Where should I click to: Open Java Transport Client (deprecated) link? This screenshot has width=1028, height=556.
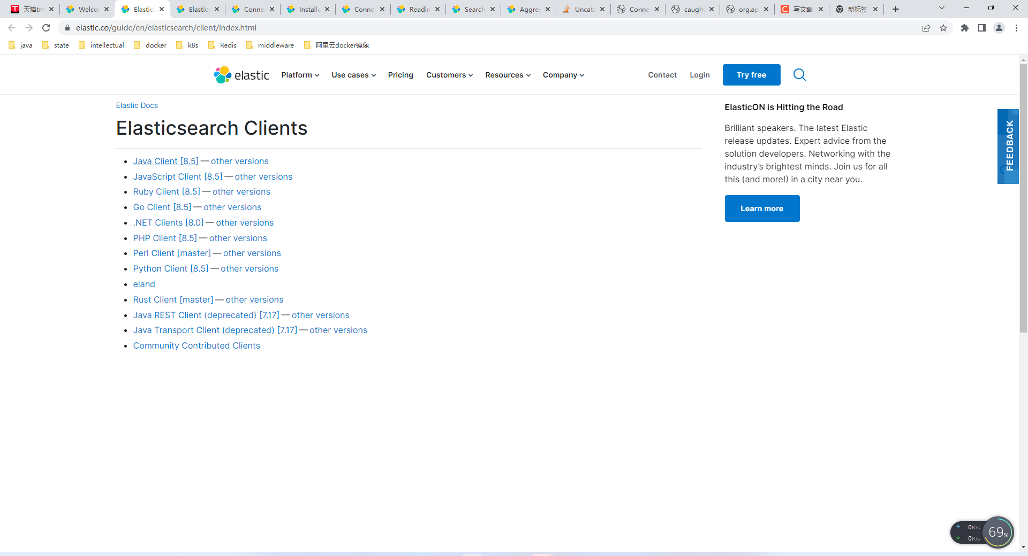tap(215, 330)
